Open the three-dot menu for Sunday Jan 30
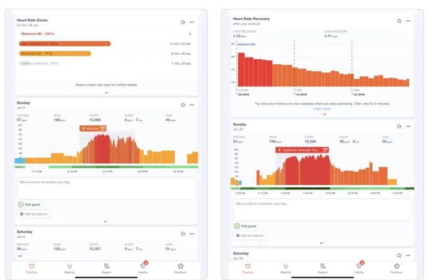The width and height of the screenshot is (434, 280). click(408, 126)
